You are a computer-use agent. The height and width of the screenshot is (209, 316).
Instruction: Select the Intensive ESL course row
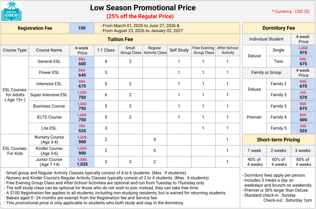[x=49, y=84]
